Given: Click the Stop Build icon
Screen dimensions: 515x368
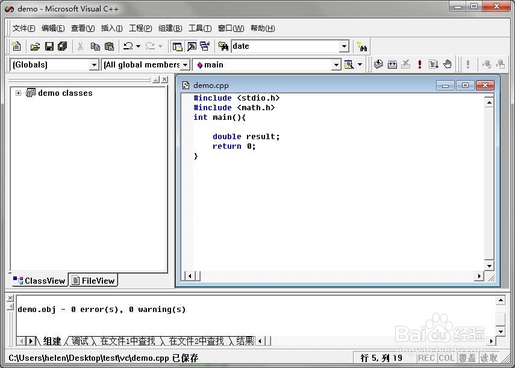Looking at the screenshot, I should tap(406, 64).
